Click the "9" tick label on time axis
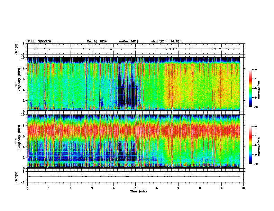This screenshot has height=211, width=274. click(x=221, y=188)
